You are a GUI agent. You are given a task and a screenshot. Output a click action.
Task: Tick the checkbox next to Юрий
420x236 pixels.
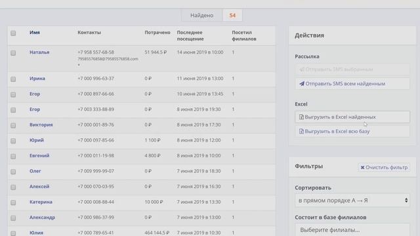point(13,141)
